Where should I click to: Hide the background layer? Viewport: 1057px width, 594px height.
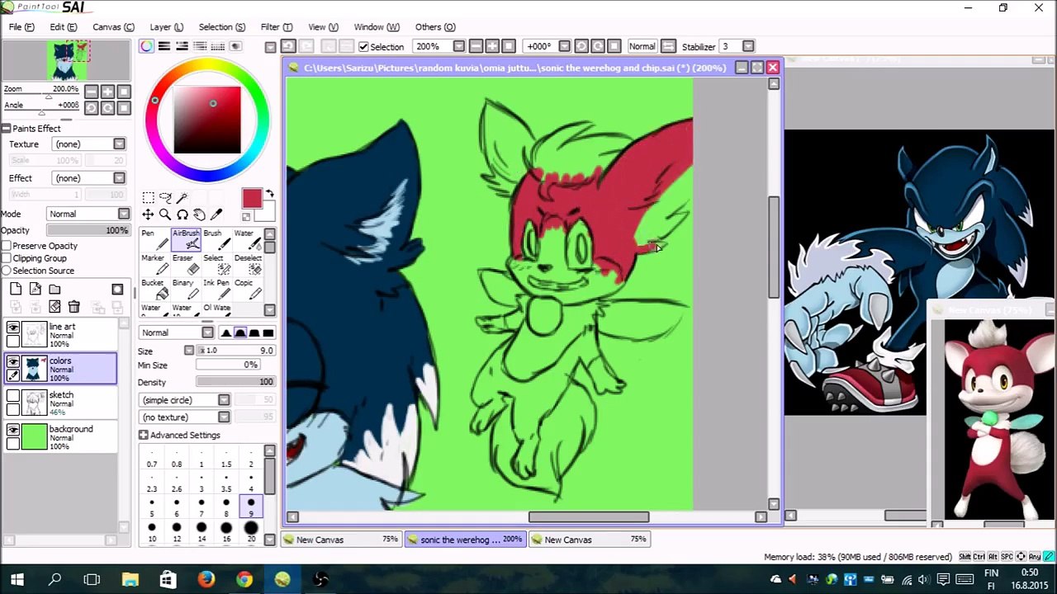pos(12,431)
